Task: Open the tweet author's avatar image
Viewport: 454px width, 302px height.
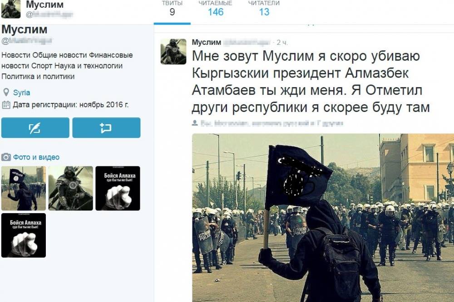Action: [x=173, y=52]
